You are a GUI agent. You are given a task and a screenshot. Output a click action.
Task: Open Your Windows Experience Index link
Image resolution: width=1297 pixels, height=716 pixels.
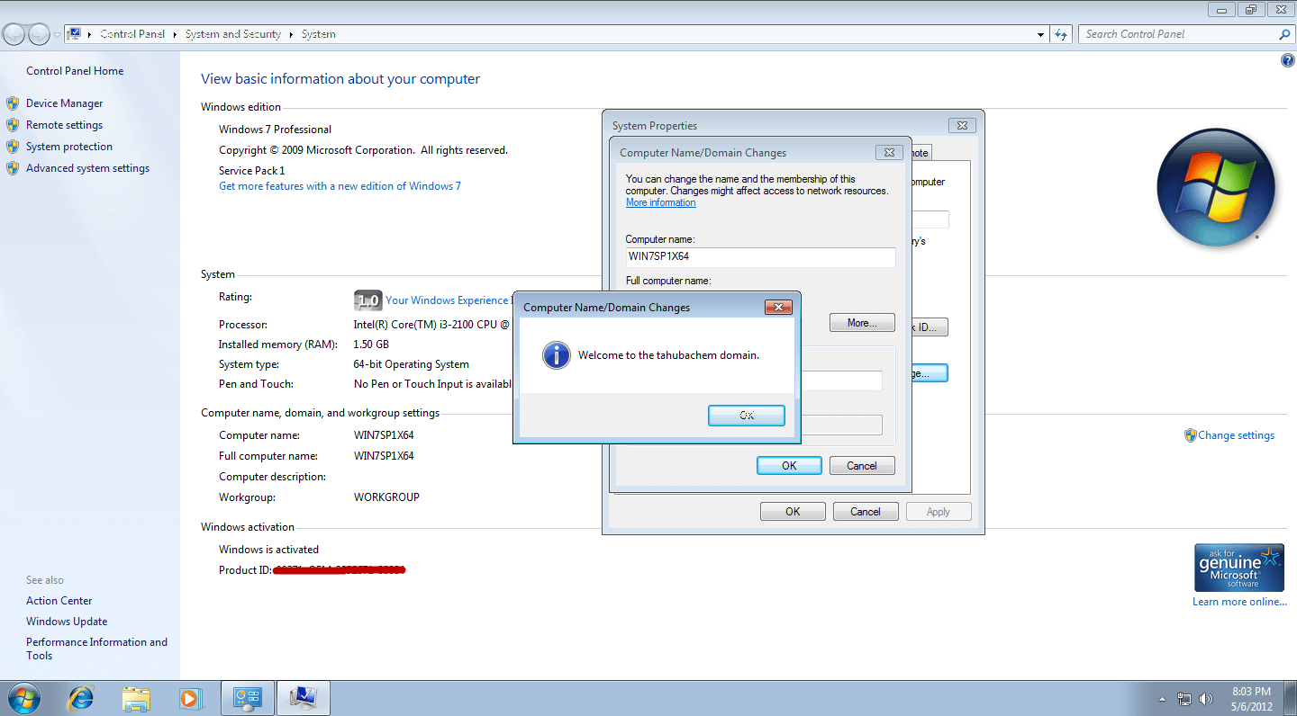pos(447,300)
